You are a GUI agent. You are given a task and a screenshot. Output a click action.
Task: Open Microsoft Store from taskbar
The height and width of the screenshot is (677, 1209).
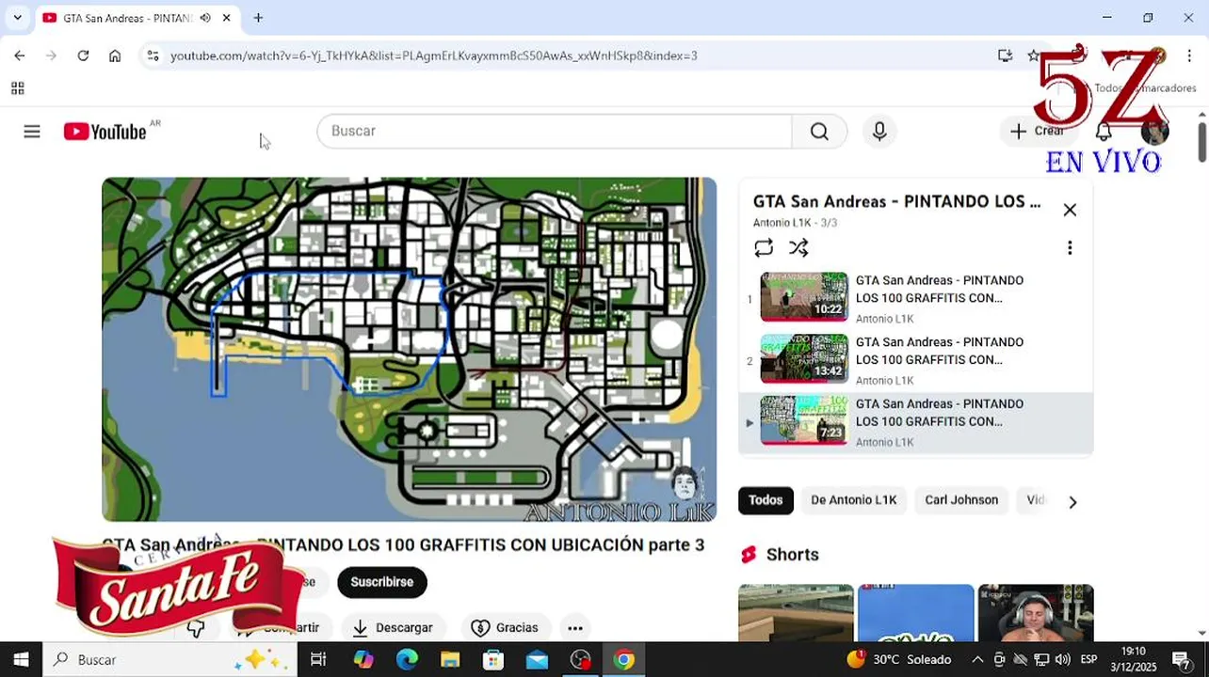493,659
